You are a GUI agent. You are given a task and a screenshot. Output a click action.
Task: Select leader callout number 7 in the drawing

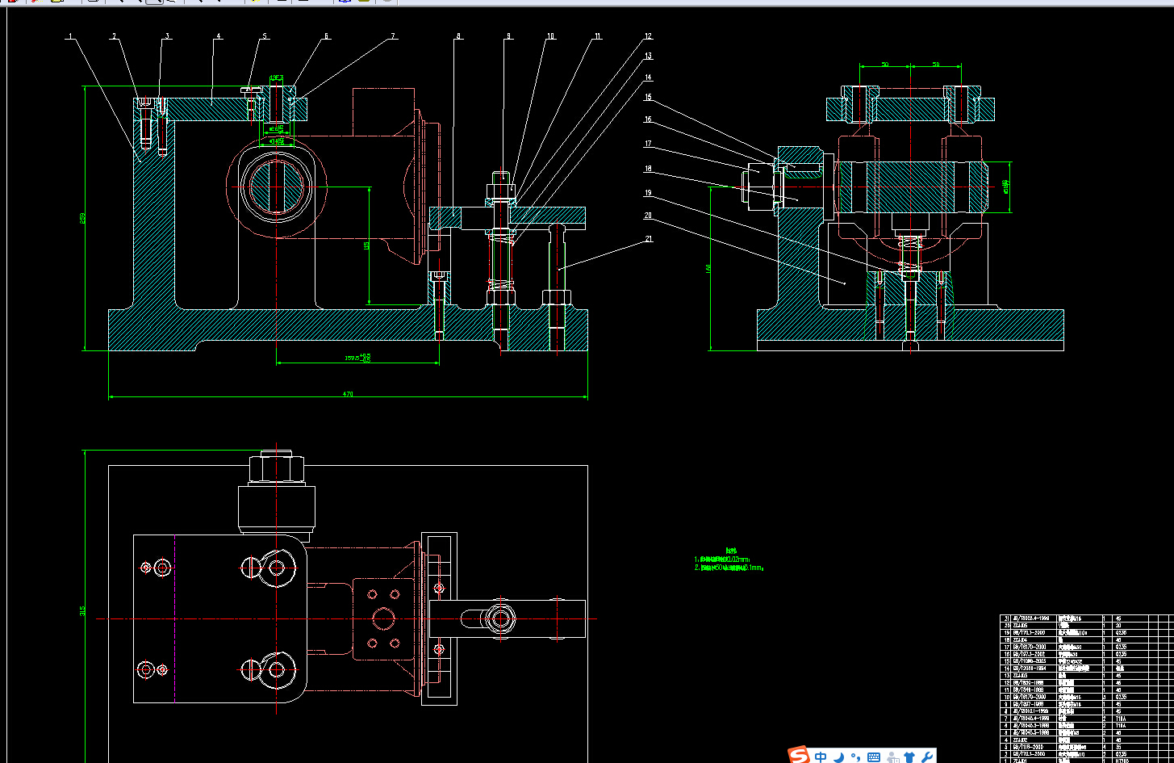(x=393, y=36)
